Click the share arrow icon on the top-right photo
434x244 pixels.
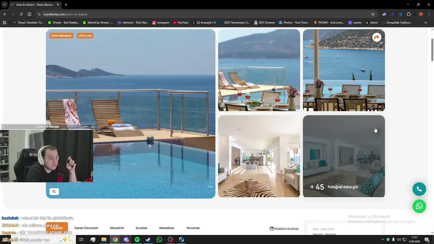(x=377, y=37)
